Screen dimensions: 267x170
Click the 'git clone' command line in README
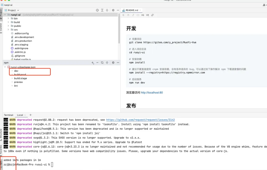coord(163,42)
